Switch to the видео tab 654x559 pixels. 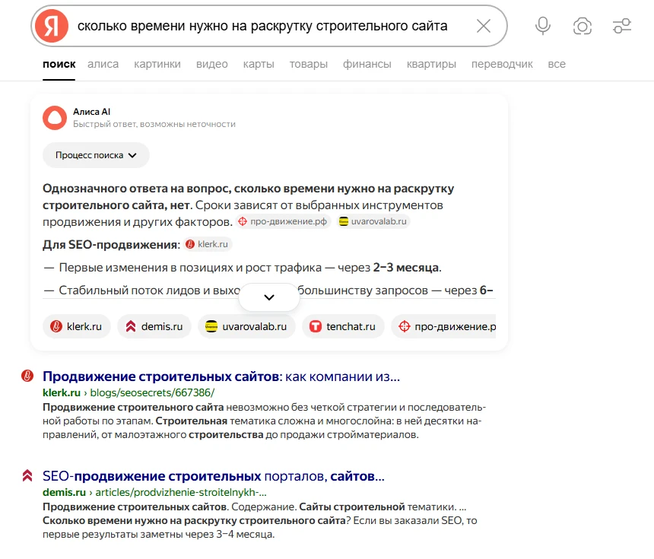pyautogui.click(x=211, y=64)
